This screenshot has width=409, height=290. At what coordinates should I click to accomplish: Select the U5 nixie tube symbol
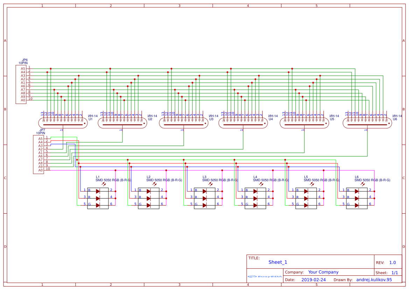304,123
